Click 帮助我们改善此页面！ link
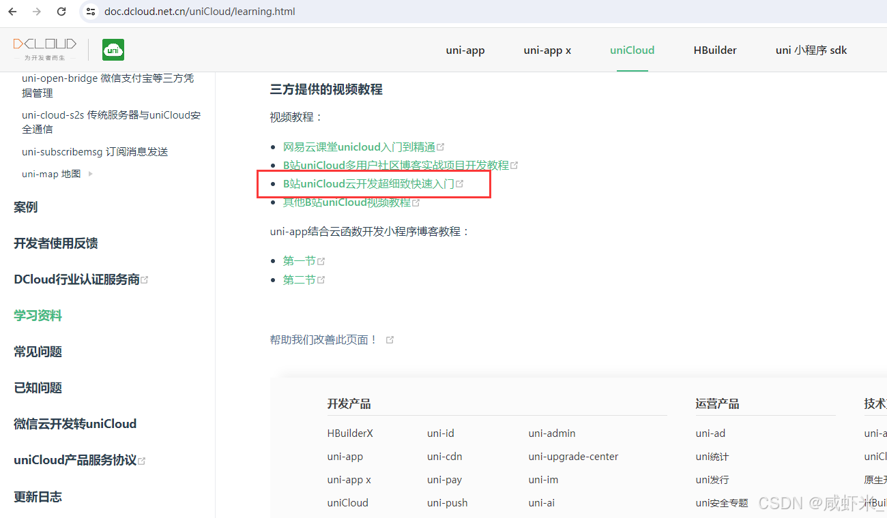This screenshot has height=518, width=887. click(x=324, y=339)
